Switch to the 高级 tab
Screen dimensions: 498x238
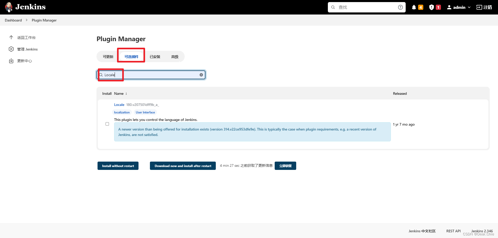175,57
